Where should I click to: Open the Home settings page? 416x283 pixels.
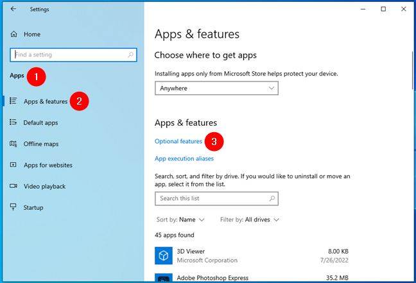[x=31, y=34]
